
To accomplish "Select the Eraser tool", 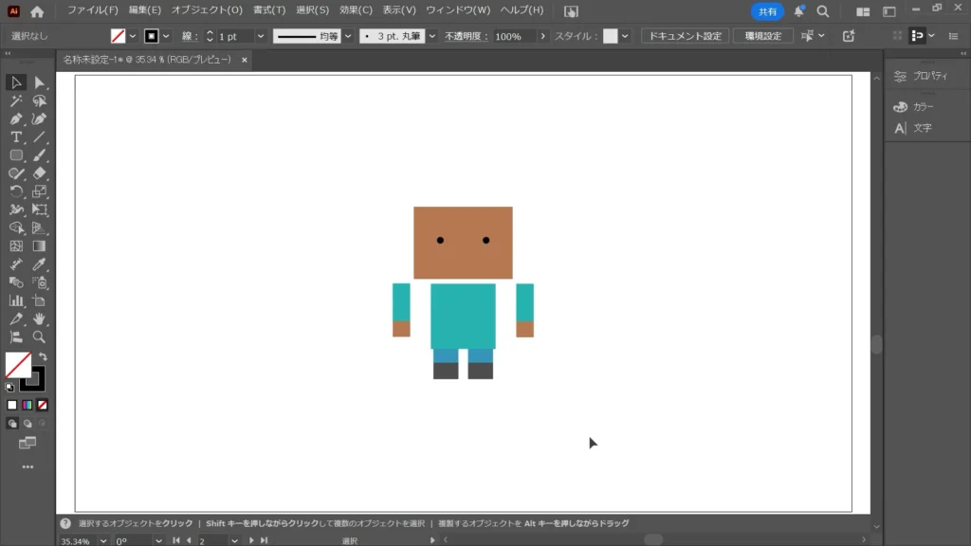I will click(x=39, y=173).
